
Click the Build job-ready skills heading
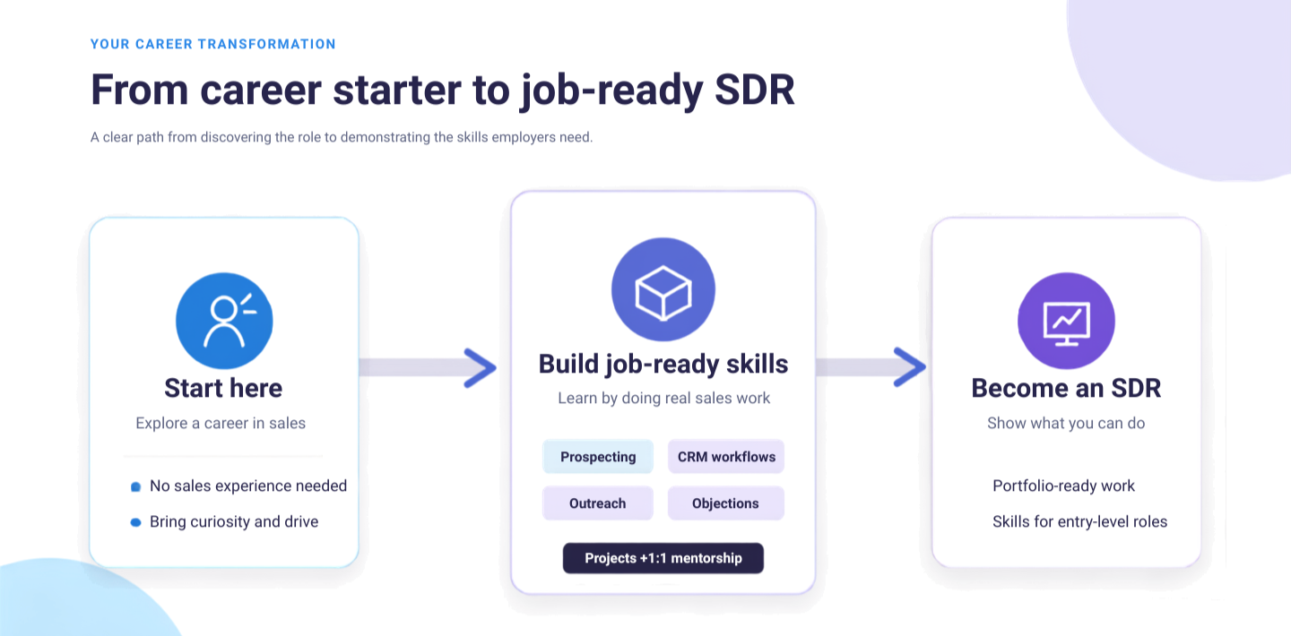(663, 364)
